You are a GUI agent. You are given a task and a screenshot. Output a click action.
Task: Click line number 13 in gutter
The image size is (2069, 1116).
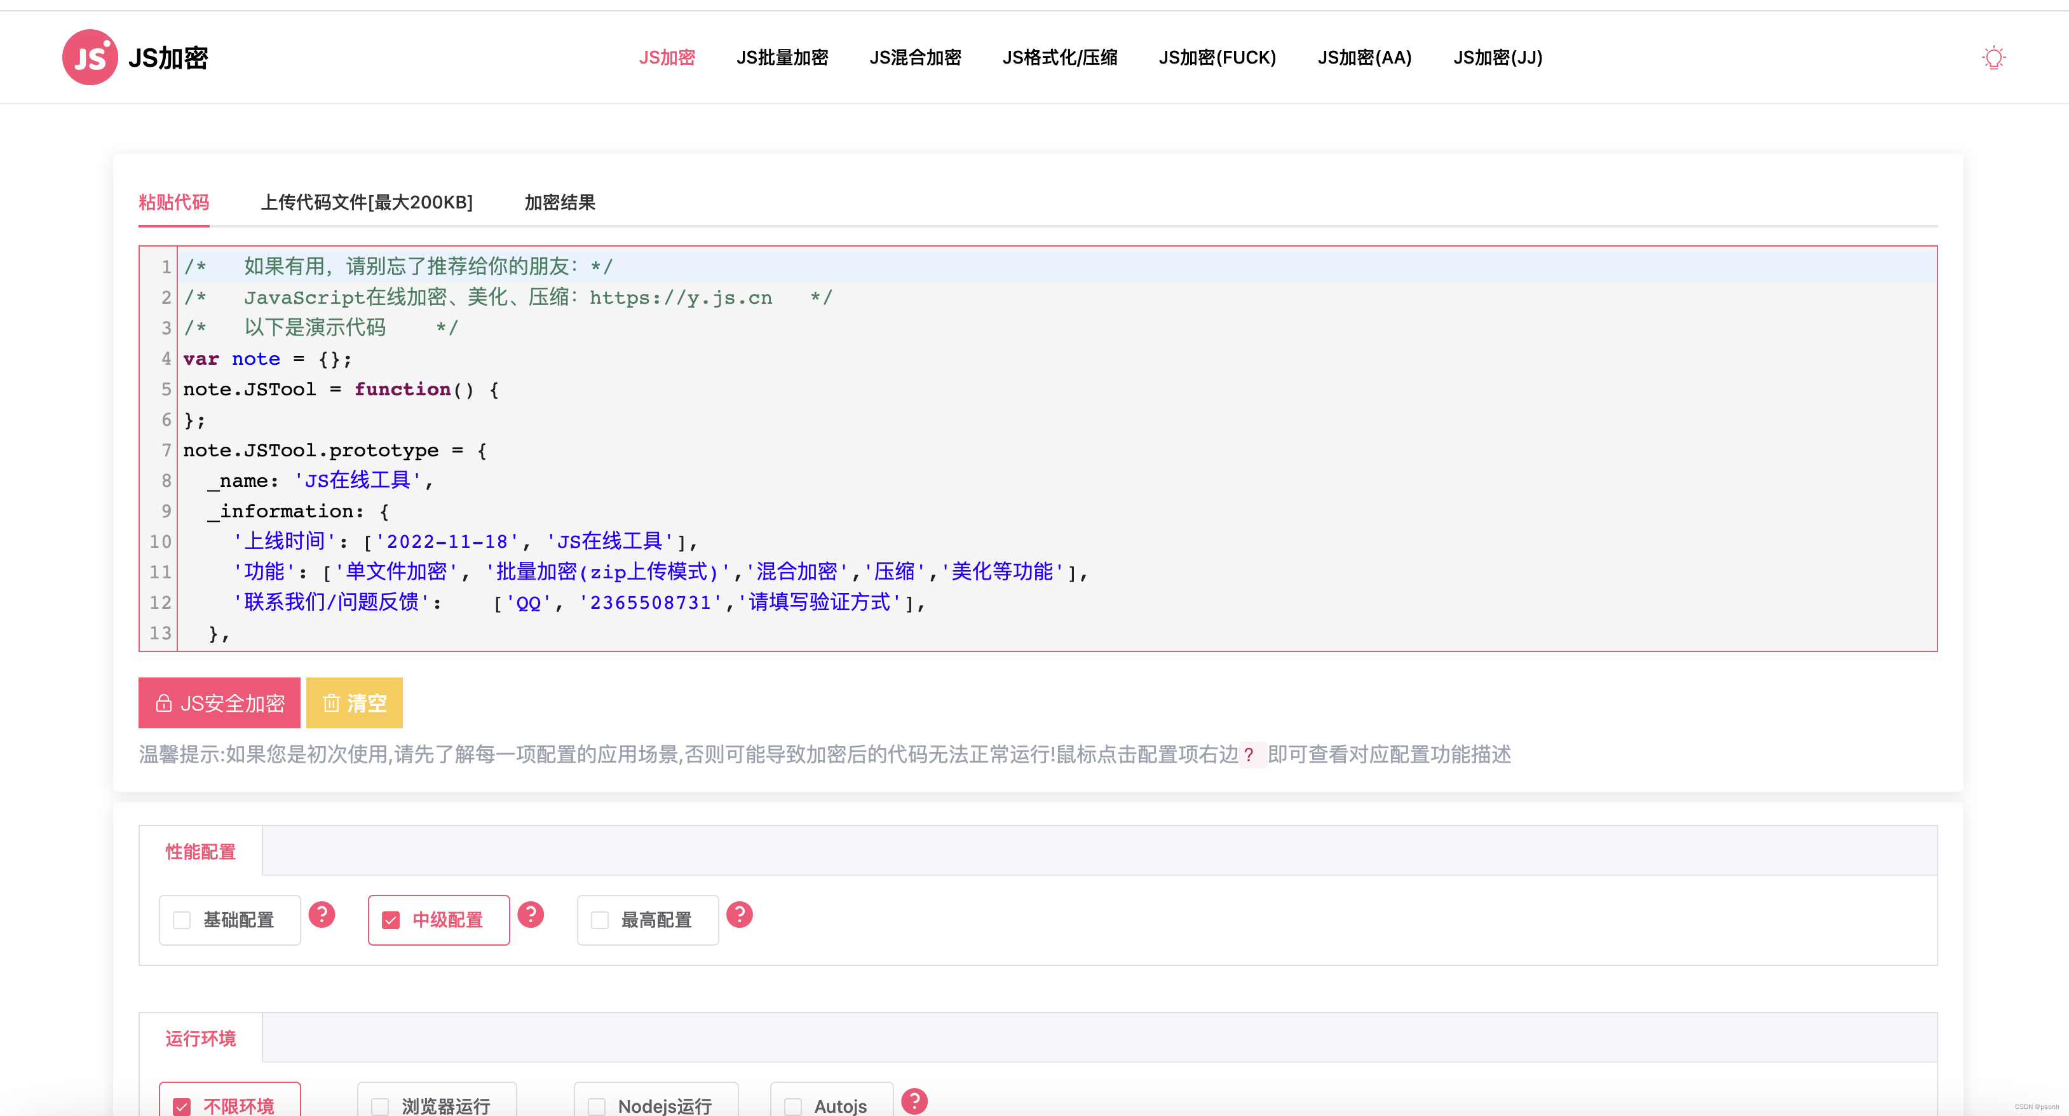(160, 633)
